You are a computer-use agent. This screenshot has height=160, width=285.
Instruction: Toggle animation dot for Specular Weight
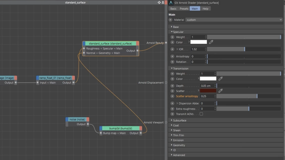pos(172,37)
